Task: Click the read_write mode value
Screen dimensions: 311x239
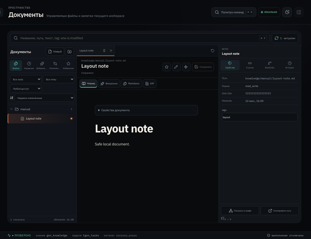Action: [252, 86]
